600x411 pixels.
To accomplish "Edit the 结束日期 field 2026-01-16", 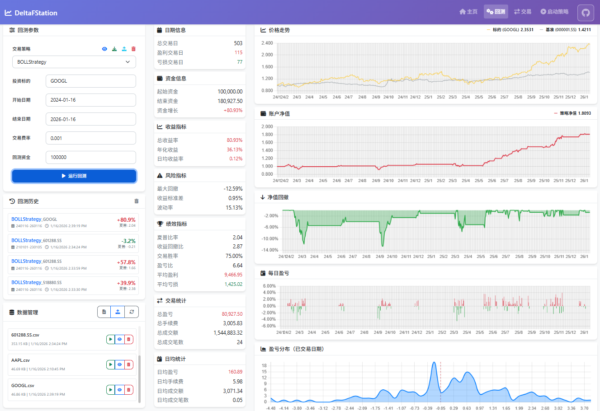I will [91, 119].
